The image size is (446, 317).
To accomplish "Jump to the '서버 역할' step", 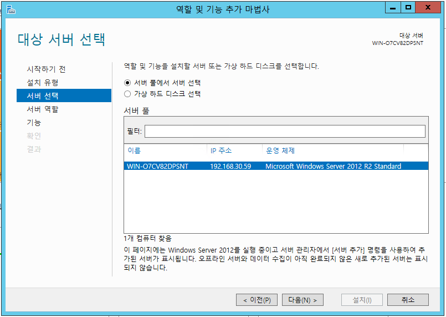I will tap(43, 109).
